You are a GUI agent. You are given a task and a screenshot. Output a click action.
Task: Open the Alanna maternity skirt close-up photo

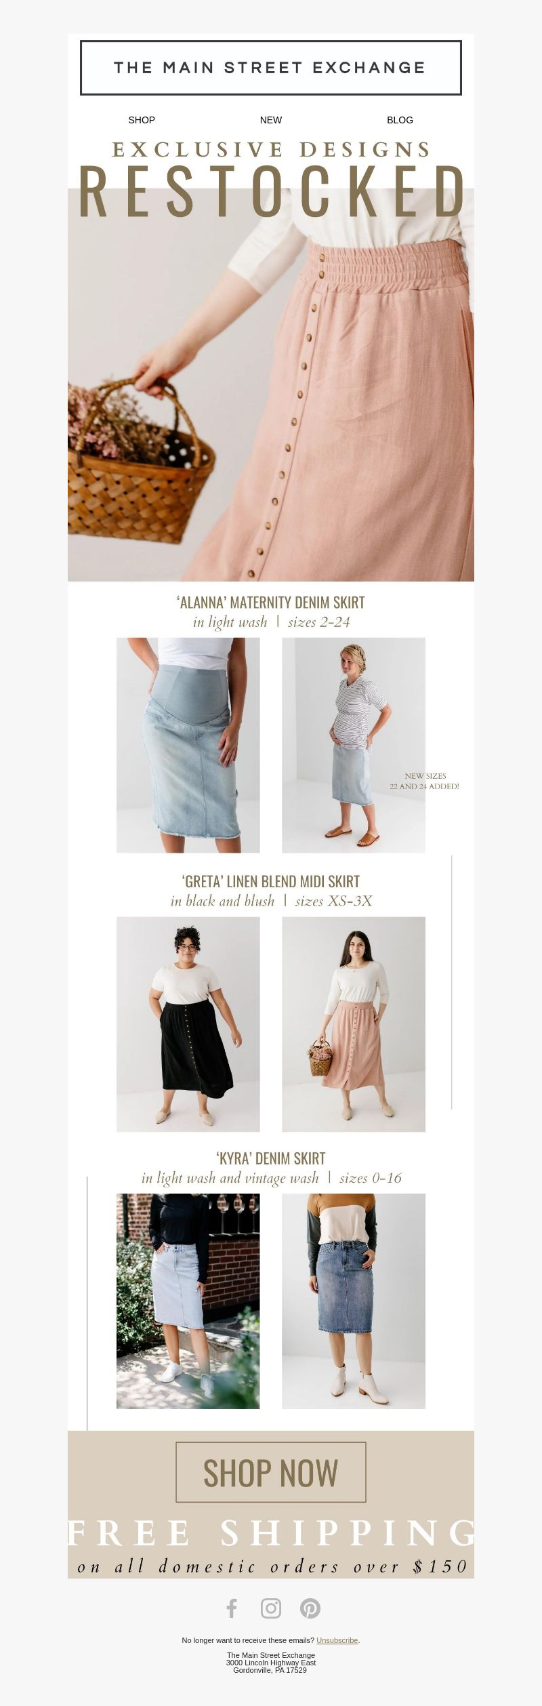188,745
